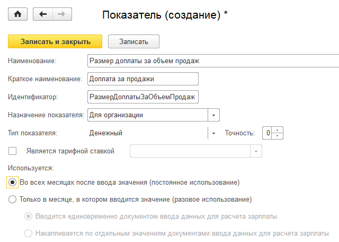The image size is (339, 242).
Task: Focus the 'Краткое наименование' field
Action: (142, 79)
